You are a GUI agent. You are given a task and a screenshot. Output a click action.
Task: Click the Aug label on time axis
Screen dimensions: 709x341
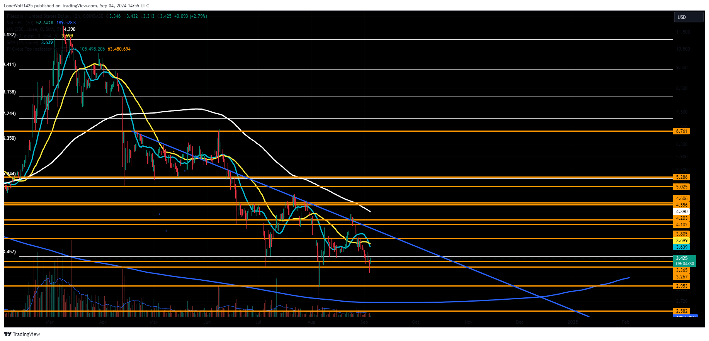[311, 322]
